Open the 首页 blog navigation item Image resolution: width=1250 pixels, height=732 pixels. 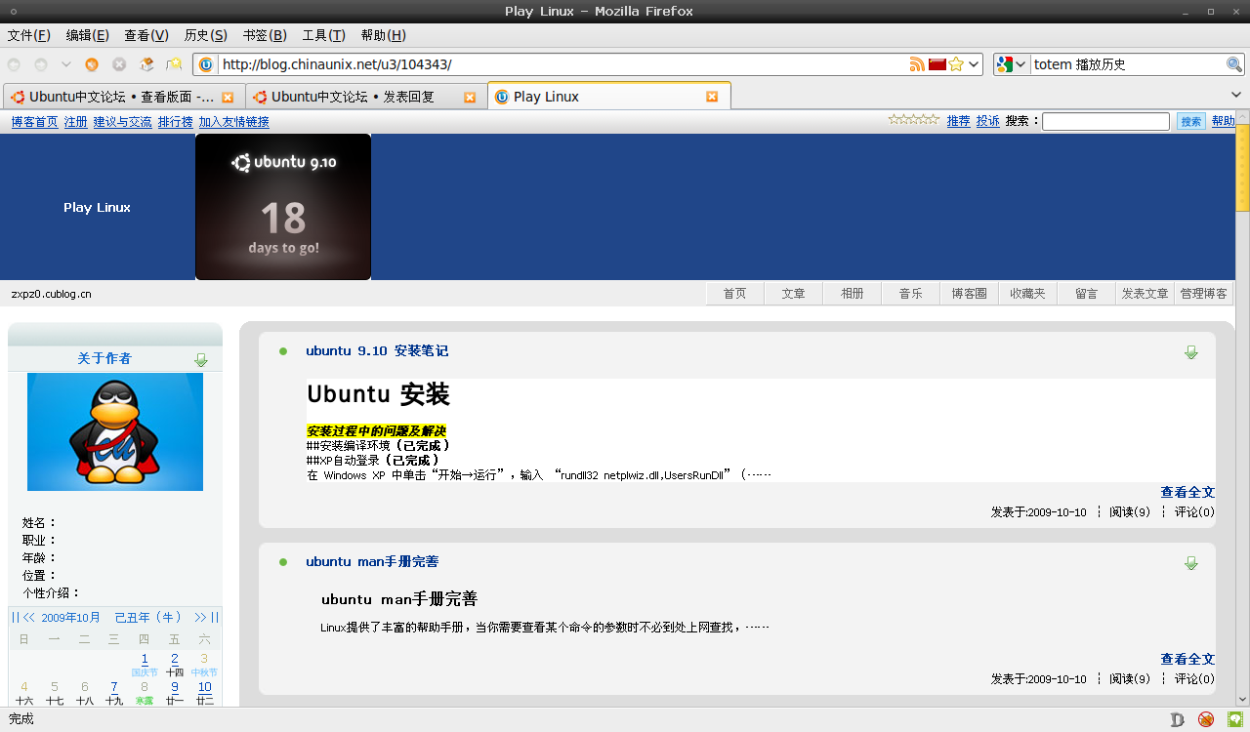point(734,293)
